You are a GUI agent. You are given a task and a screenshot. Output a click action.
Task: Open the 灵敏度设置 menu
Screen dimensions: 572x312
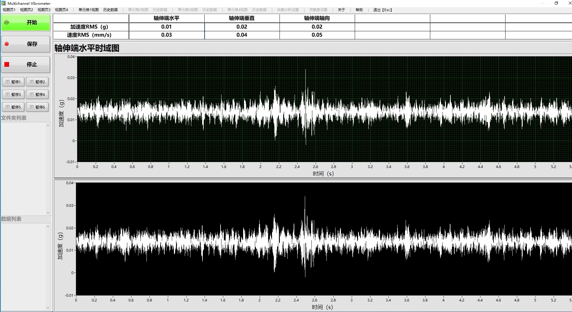(x=318, y=10)
